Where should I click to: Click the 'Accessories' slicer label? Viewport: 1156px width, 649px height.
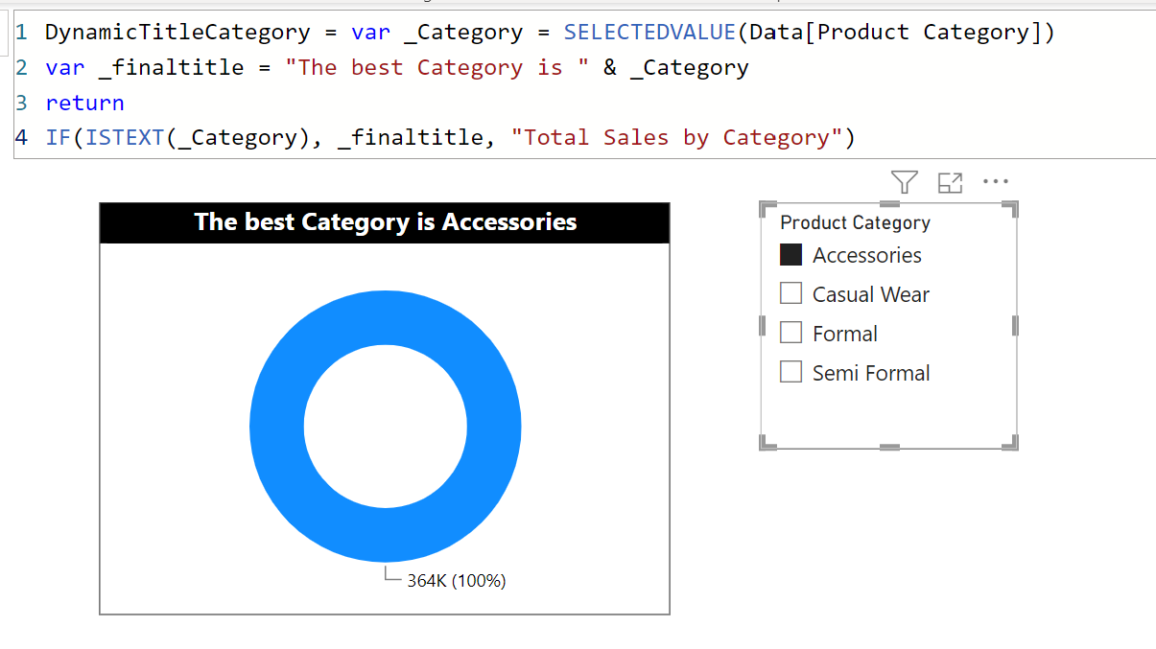[866, 255]
